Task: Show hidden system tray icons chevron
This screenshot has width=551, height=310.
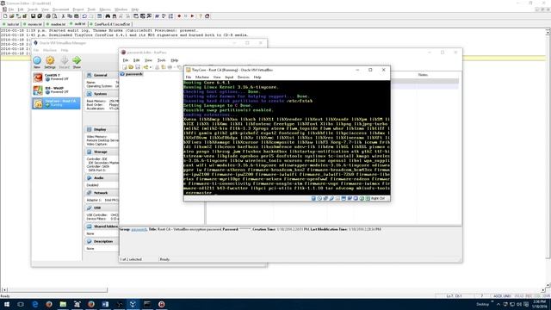Action: tap(498, 304)
